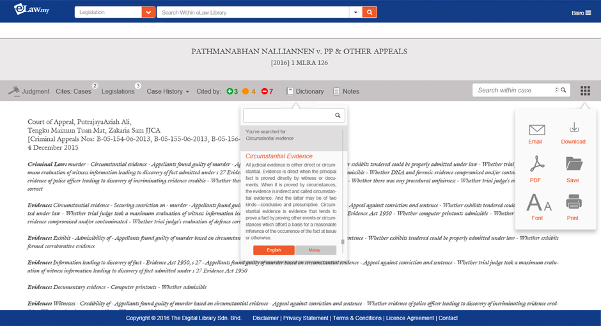601x326 pixels.
Task: Click the Save folder icon
Action: click(573, 165)
